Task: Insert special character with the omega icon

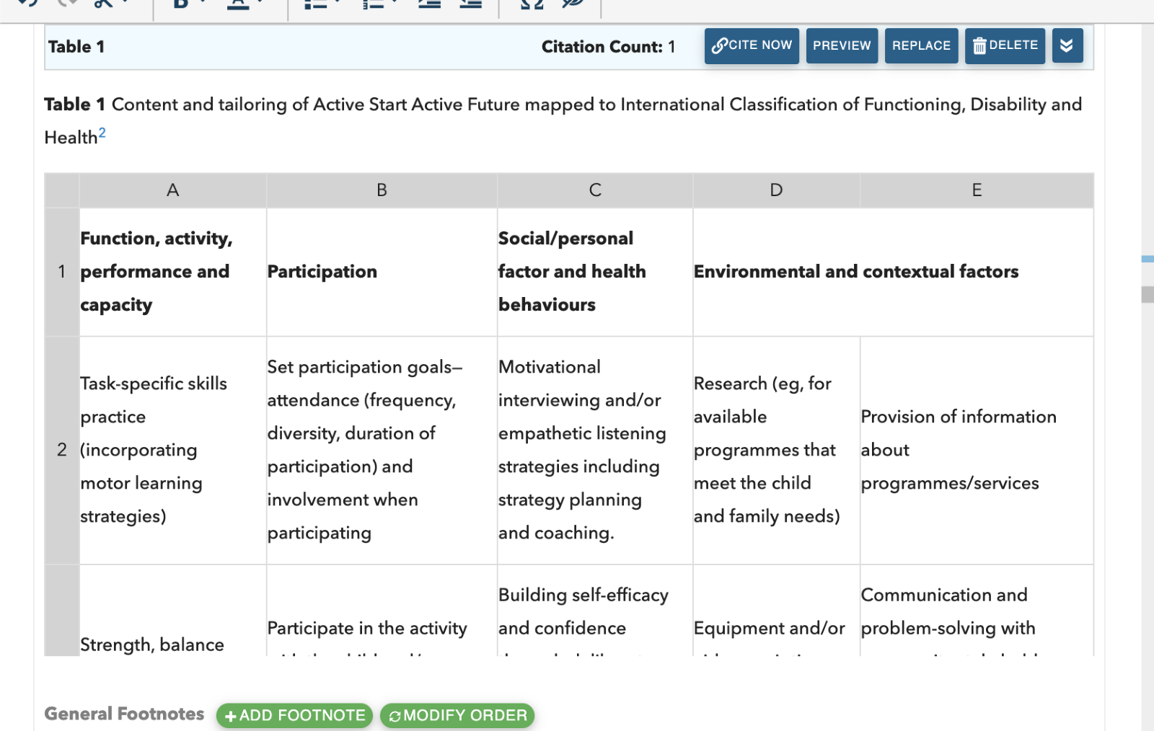Action: pyautogui.click(x=532, y=4)
